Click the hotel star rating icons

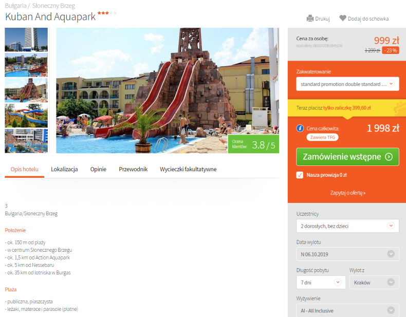click(x=107, y=13)
